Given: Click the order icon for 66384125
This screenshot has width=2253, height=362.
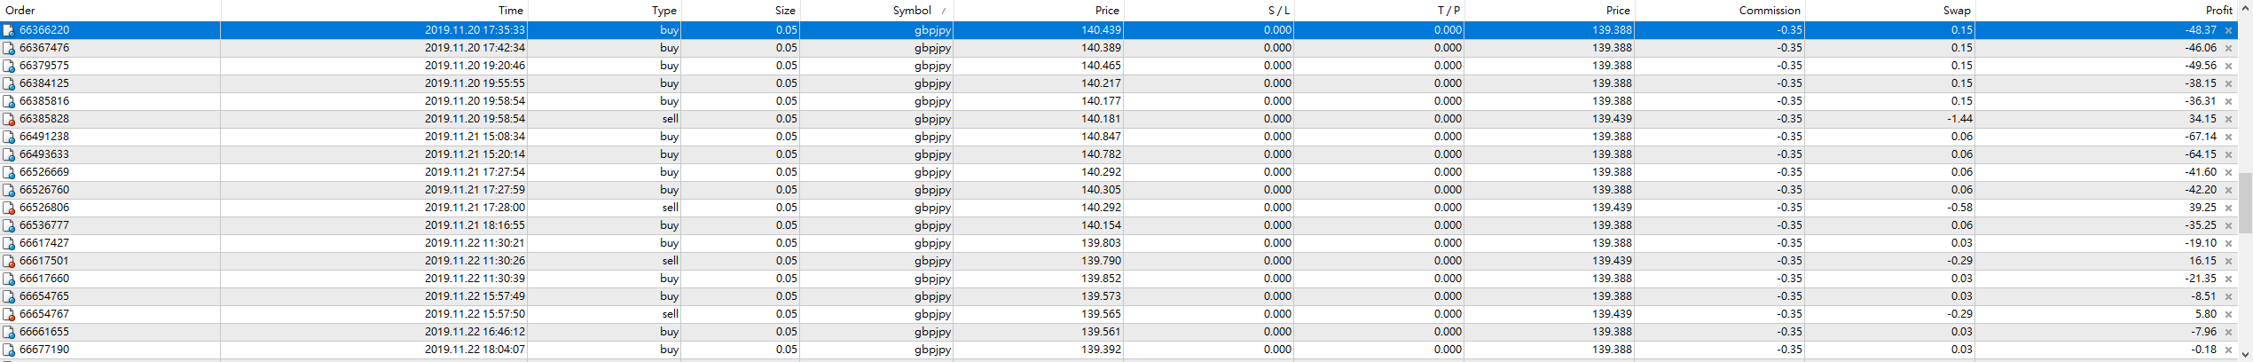Looking at the screenshot, I should 9,83.
